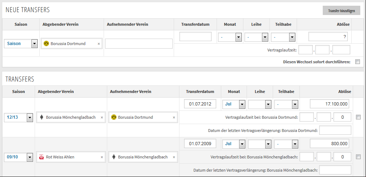Viewport: 366px width, 177px height.
Task: Open the Leihe dropdown in the 12/13 row
Action: (x=259, y=104)
